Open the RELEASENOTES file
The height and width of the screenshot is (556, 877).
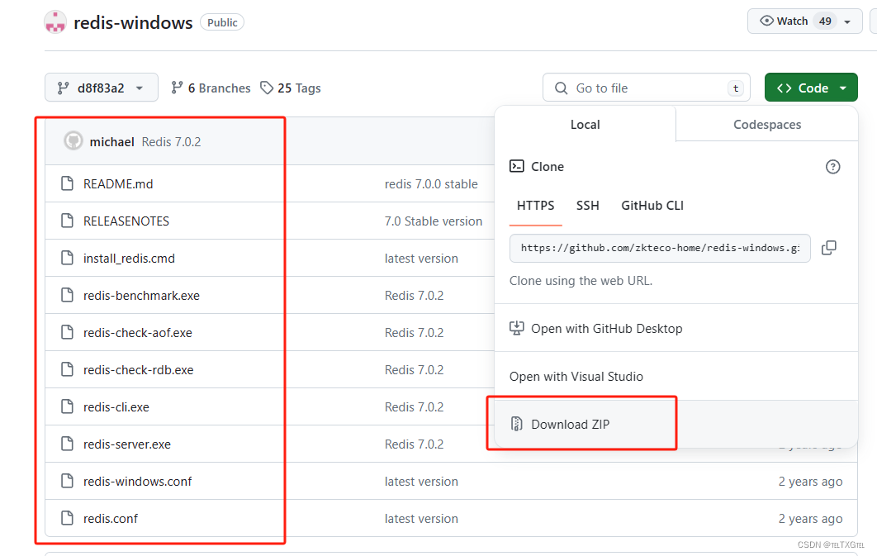click(126, 221)
